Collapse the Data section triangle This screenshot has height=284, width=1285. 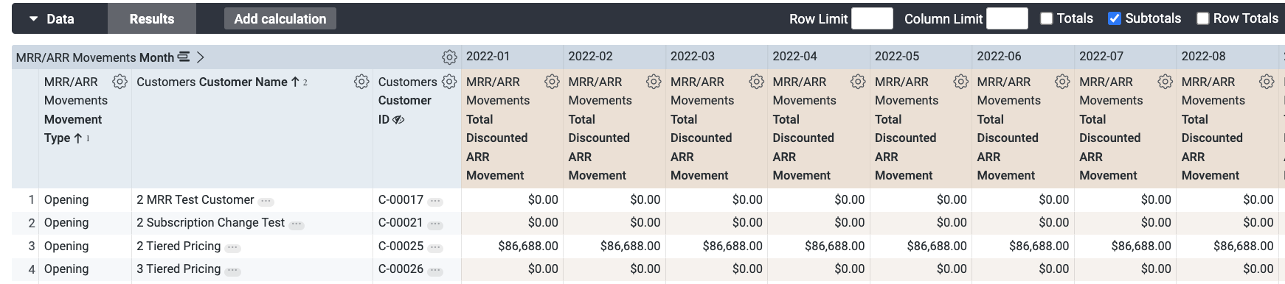[x=33, y=19]
